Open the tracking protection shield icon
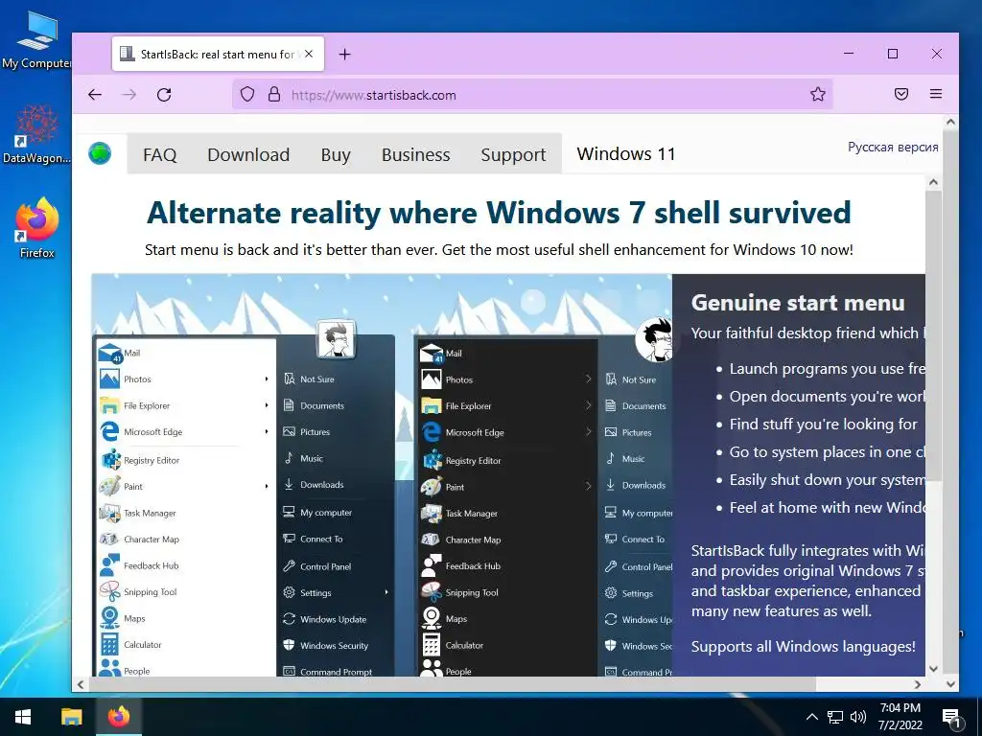Viewport: 982px width, 736px height. click(x=247, y=95)
